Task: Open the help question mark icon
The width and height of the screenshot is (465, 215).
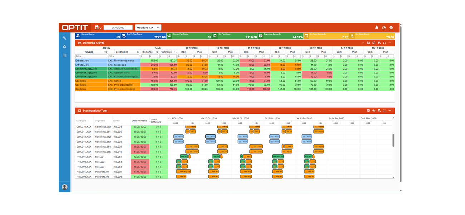Action: (x=384, y=27)
